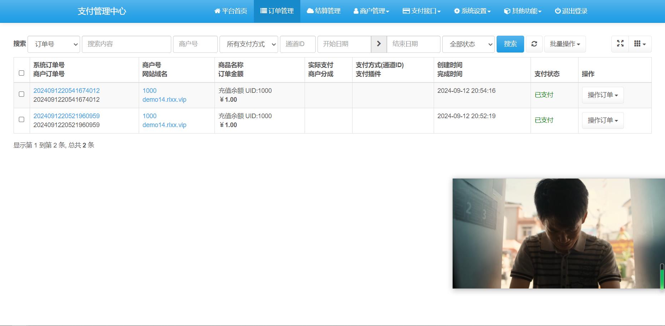
Task: Toggle the select-all header checkbox
Action: [21, 73]
